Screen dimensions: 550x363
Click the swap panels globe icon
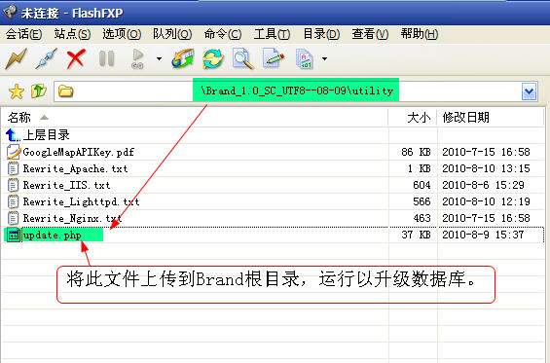coord(183,58)
